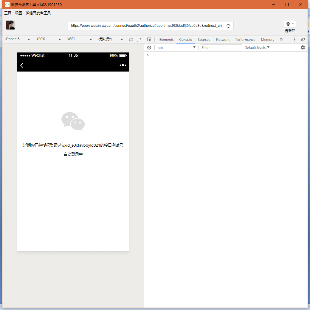This screenshot has width=310, height=310.
Task: Click the battery icon in simulator status bar
Action: click(x=123, y=55)
